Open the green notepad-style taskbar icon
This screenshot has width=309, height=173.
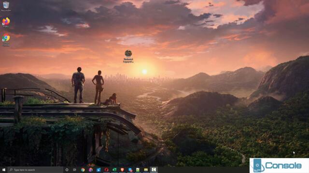pos(138,170)
